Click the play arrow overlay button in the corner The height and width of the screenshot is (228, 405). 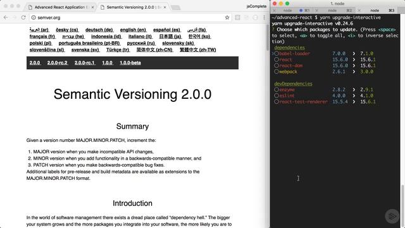click(392, 216)
